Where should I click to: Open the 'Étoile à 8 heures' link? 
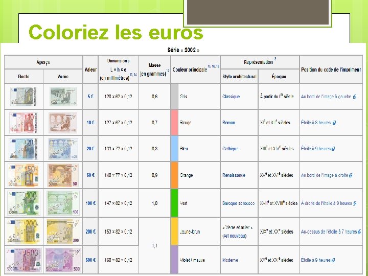[318, 123]
